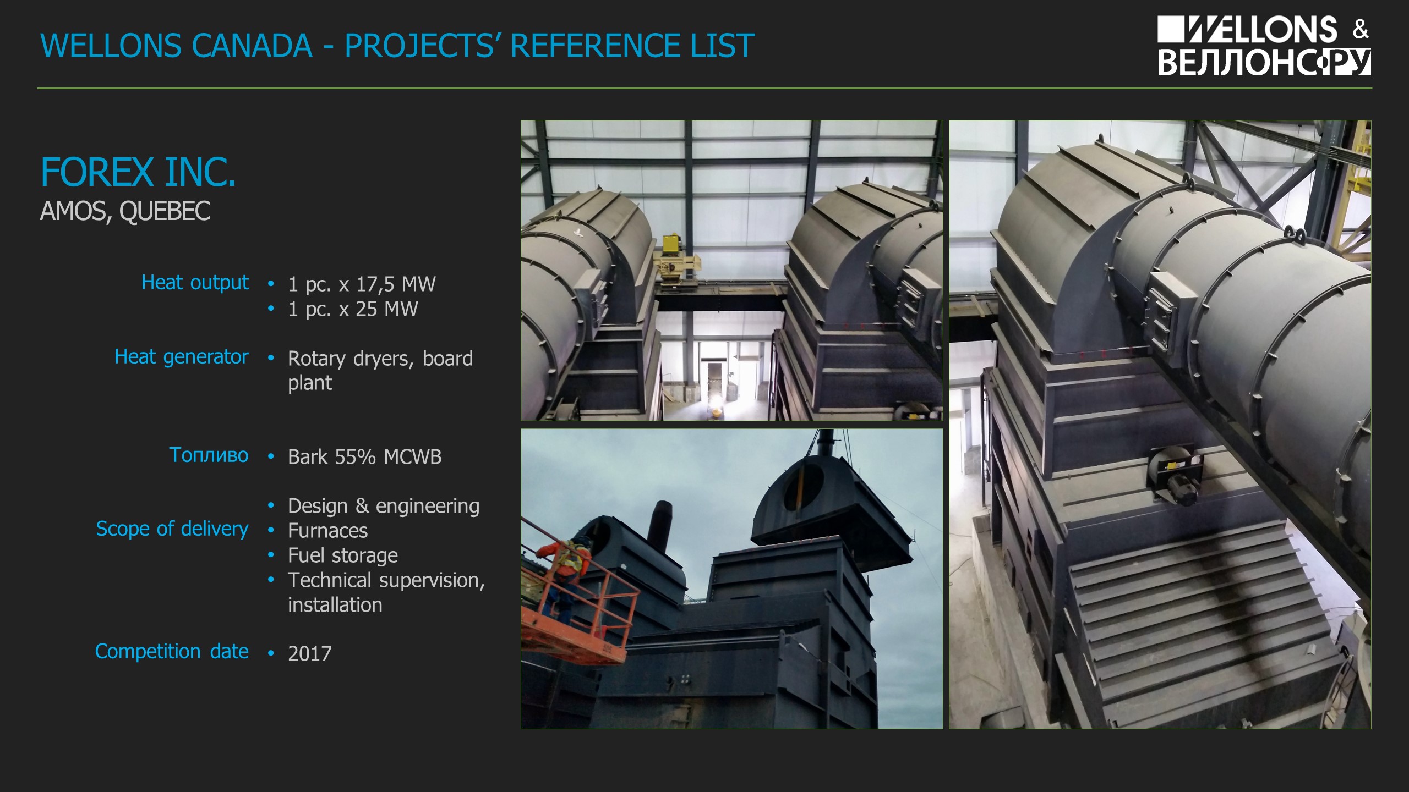1409x792 pixels.
Task: Click the 'FOREX INC.' company heading
Action: tap(138, 172)
